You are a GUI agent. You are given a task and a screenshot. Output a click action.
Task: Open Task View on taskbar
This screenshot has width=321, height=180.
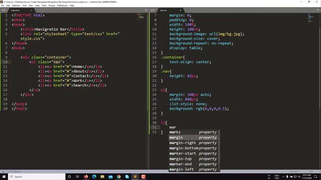tap(77, 176)
